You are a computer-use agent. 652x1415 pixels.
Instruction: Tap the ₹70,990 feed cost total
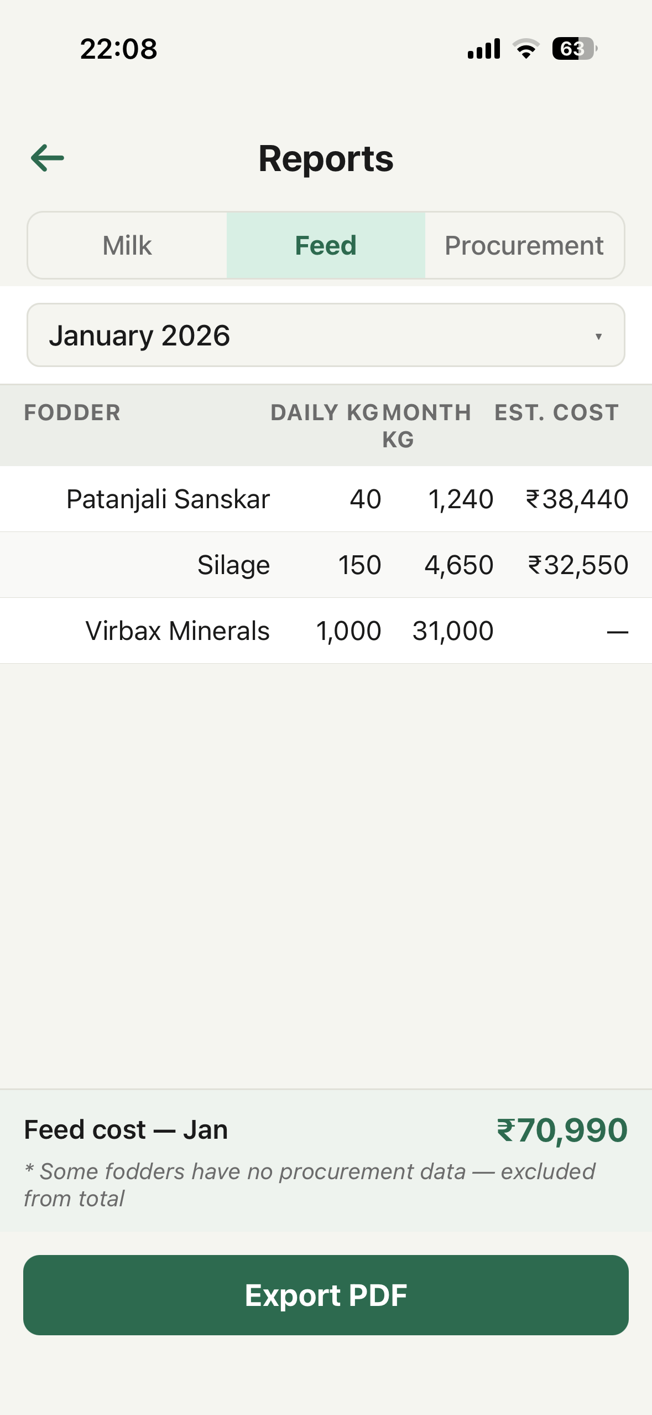(x=562, y=1130)
